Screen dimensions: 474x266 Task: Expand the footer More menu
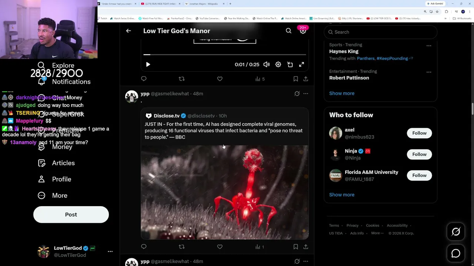[x=377, y=233]
